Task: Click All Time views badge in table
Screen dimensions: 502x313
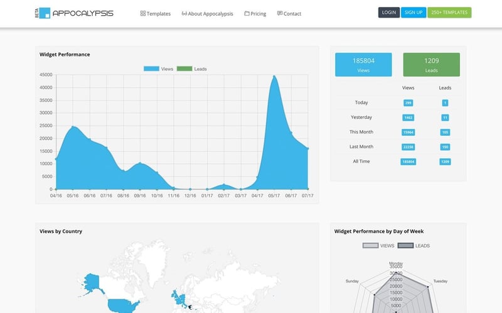Action: [409, 162]
